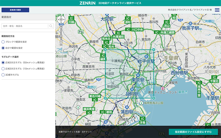
Task: Click the 範囲指定 panel header
Action: pos(28,17)
